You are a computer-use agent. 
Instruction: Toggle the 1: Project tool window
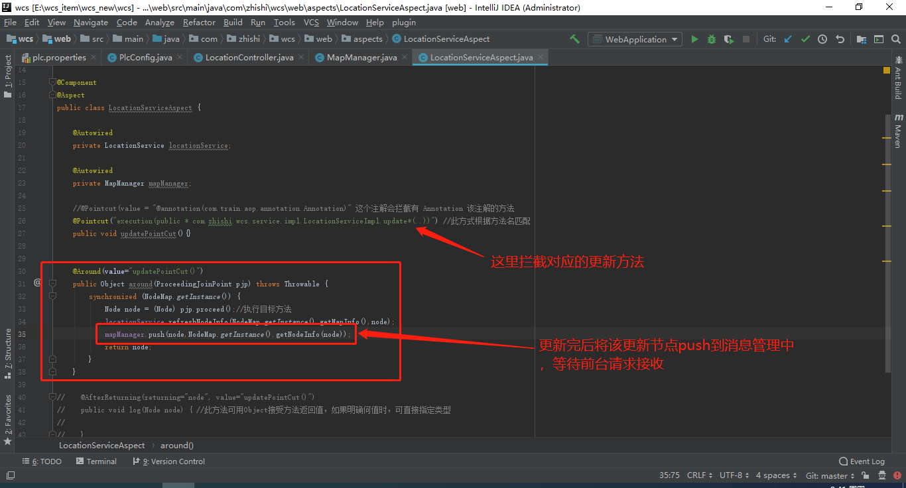(x=8, y=76)
